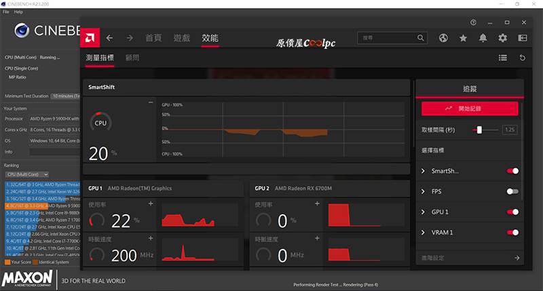
Task: Click the Cinebench logo sphere icon
Action: 22,31
